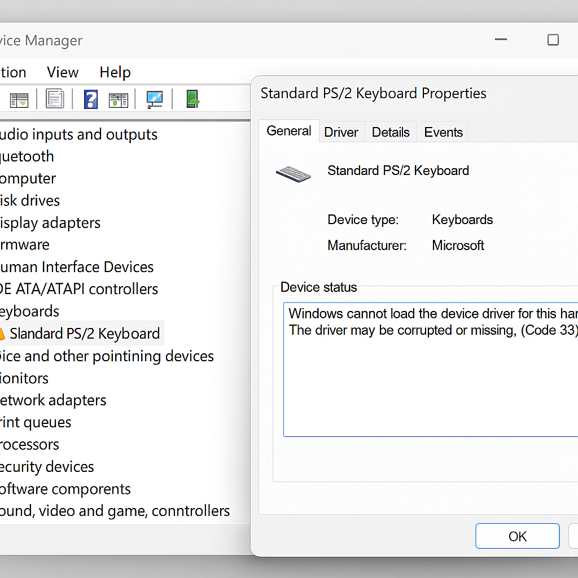
Task: Open the Help menu
Action: (115, 72)
